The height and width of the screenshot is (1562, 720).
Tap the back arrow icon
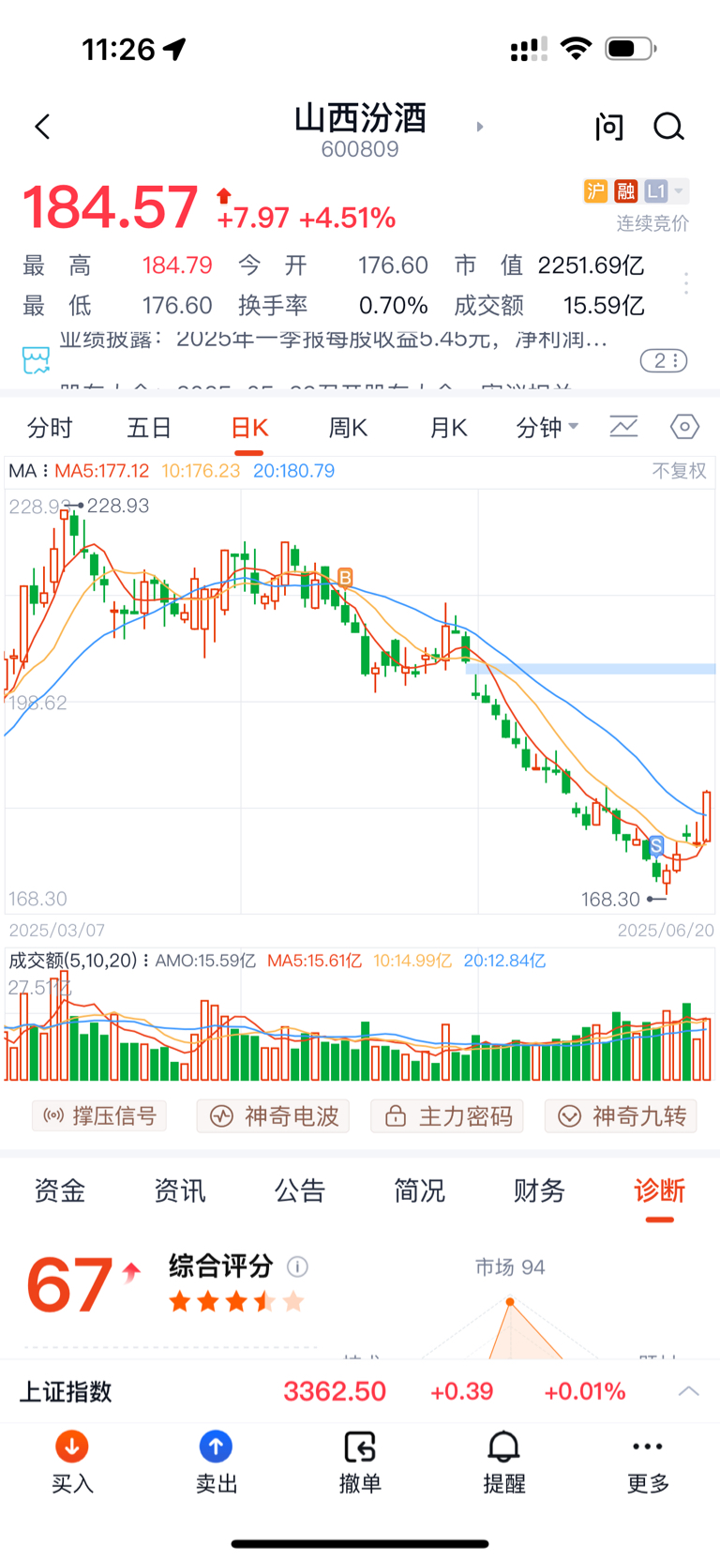(x=42, y=127)
